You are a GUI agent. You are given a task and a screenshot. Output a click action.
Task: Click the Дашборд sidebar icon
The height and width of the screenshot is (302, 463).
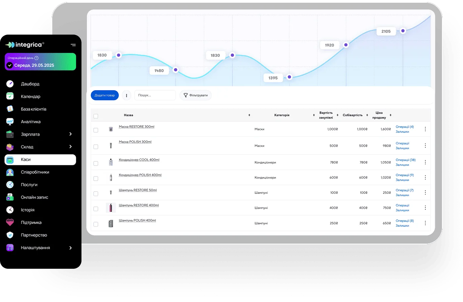pos(10,84)
